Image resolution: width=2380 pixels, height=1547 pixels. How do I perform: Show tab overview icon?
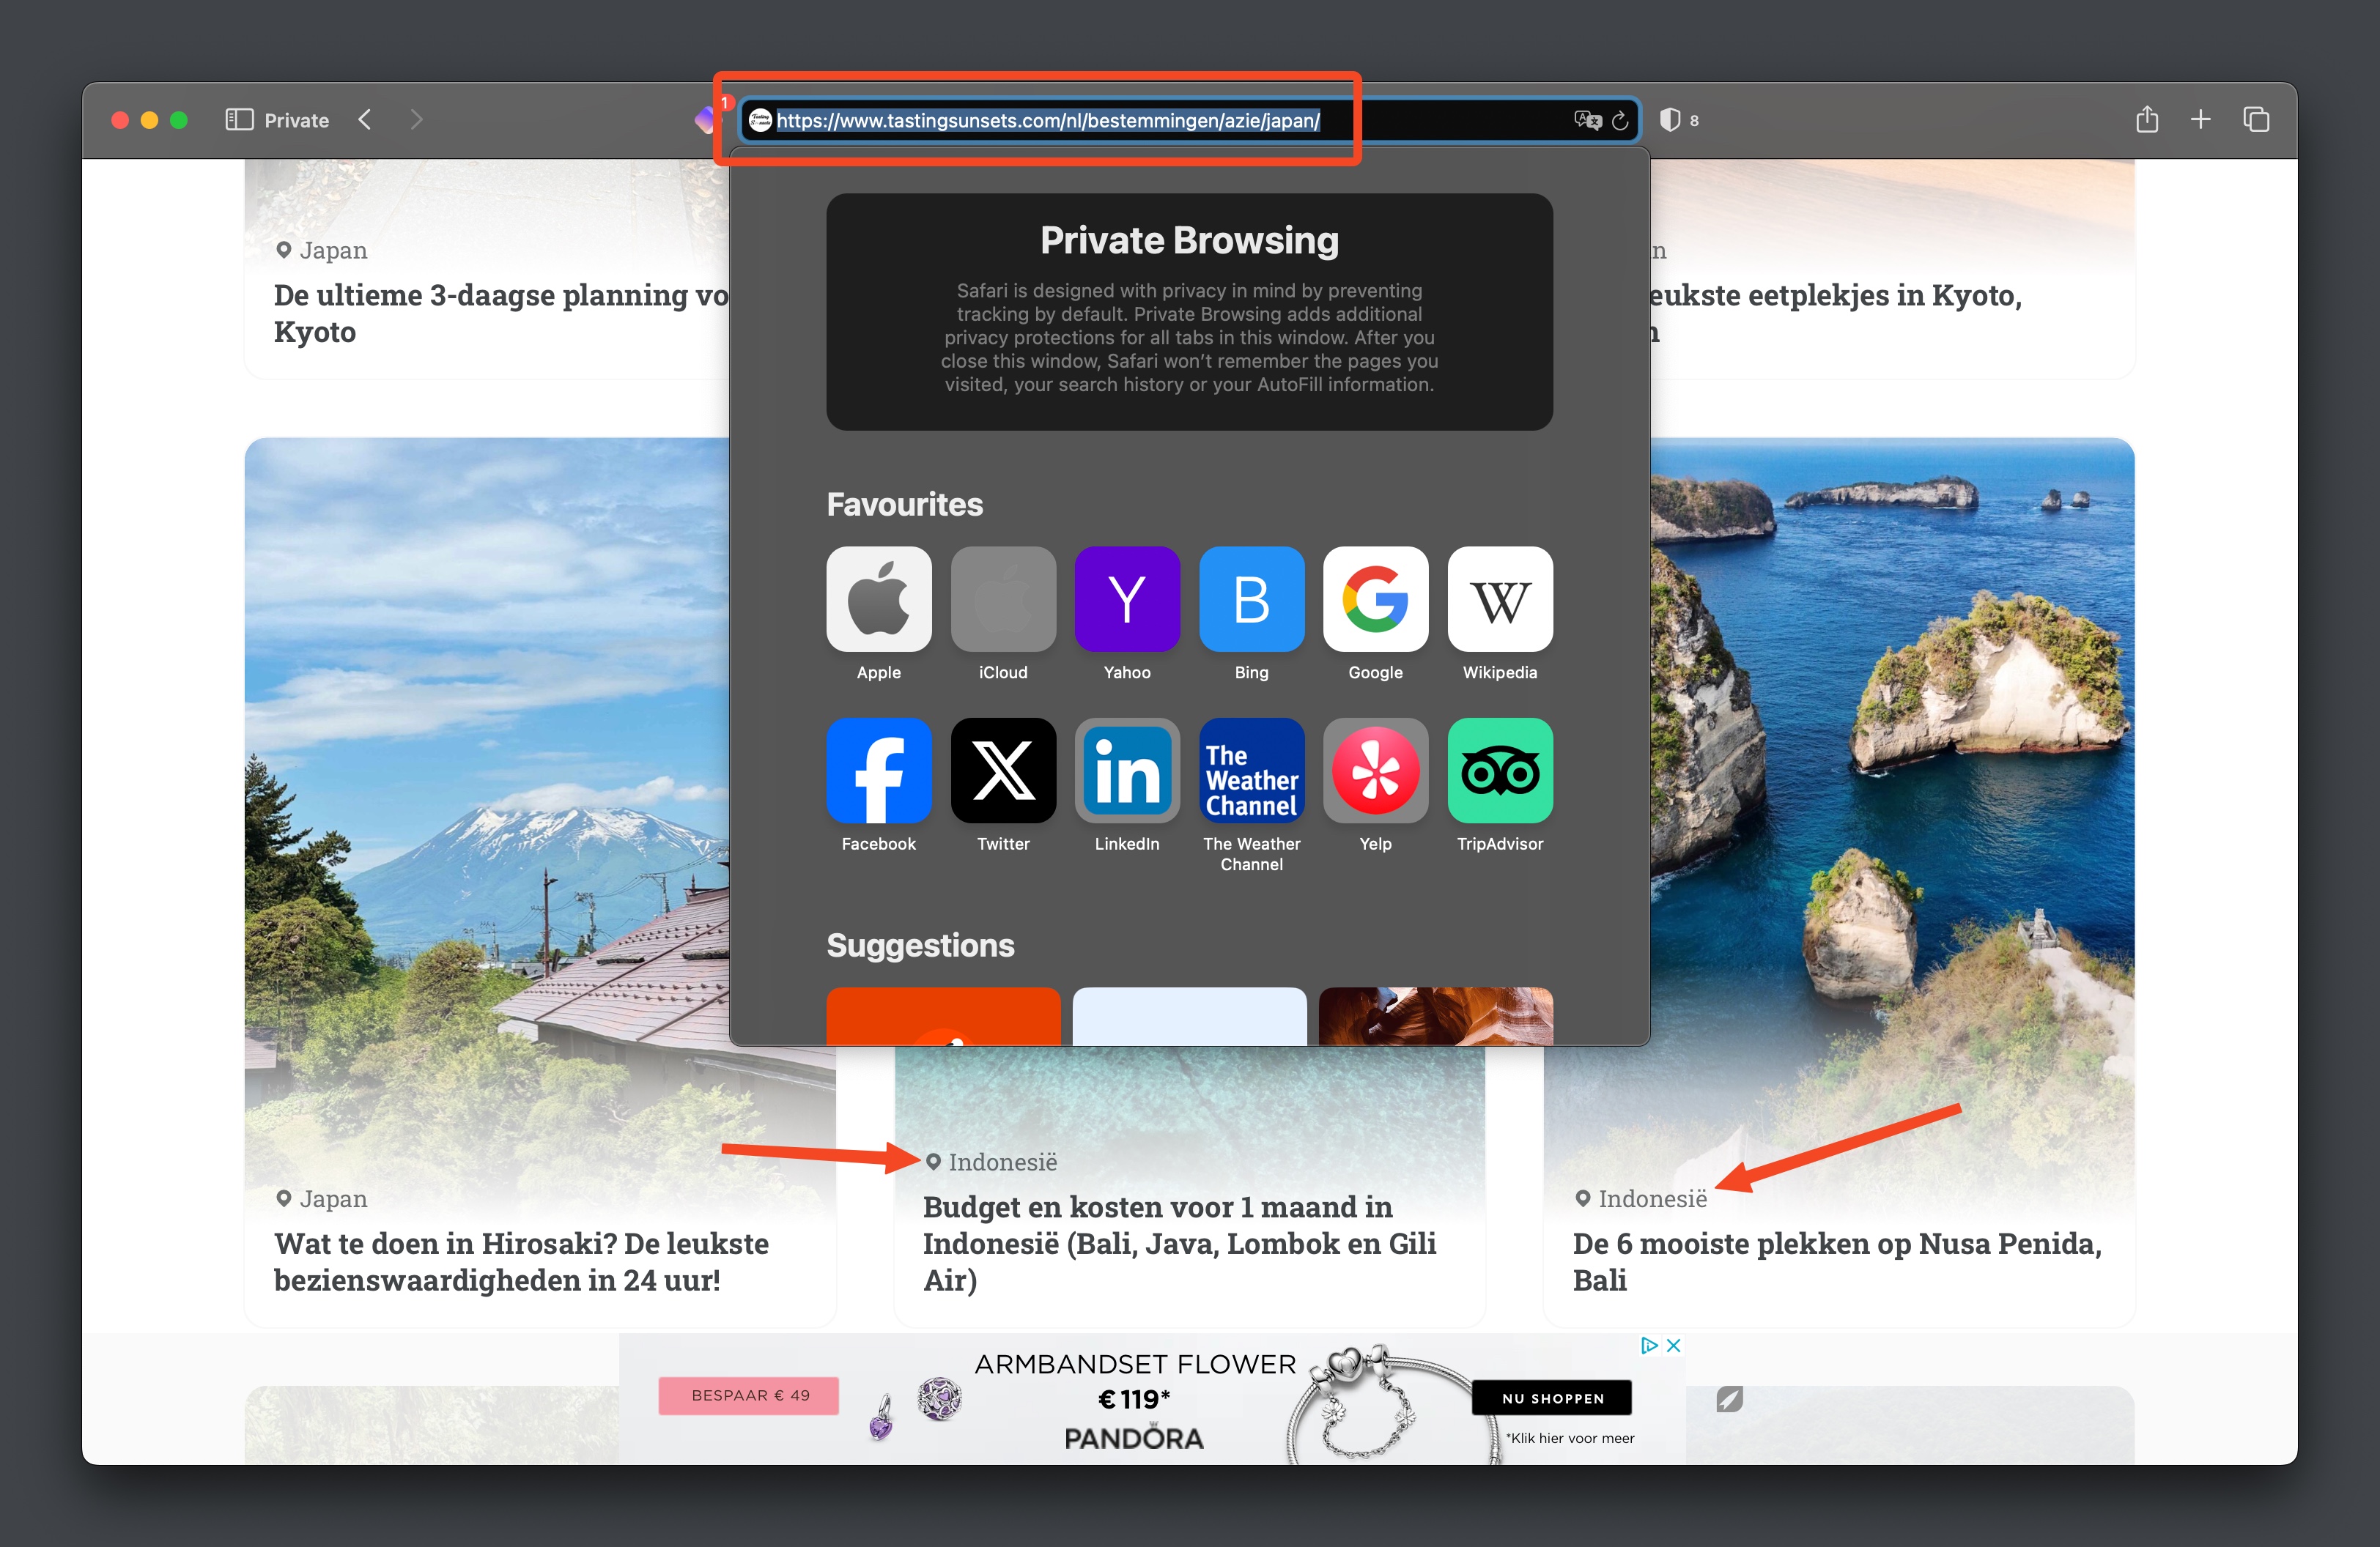coord(2256,120)
